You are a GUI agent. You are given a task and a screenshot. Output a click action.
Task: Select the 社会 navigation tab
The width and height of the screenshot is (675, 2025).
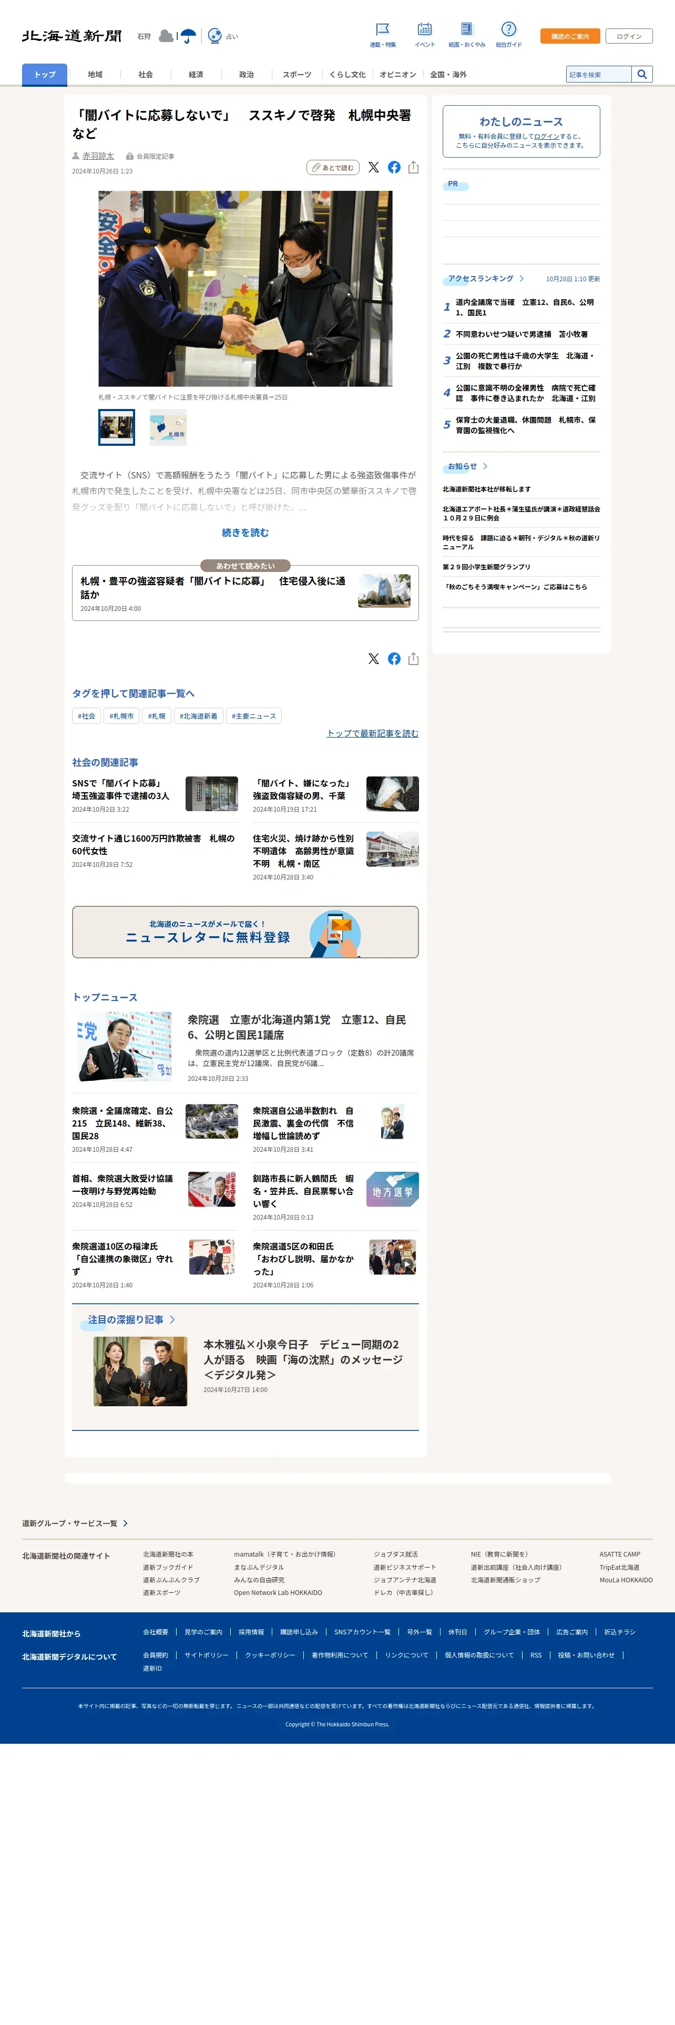(x=146, y=74)
